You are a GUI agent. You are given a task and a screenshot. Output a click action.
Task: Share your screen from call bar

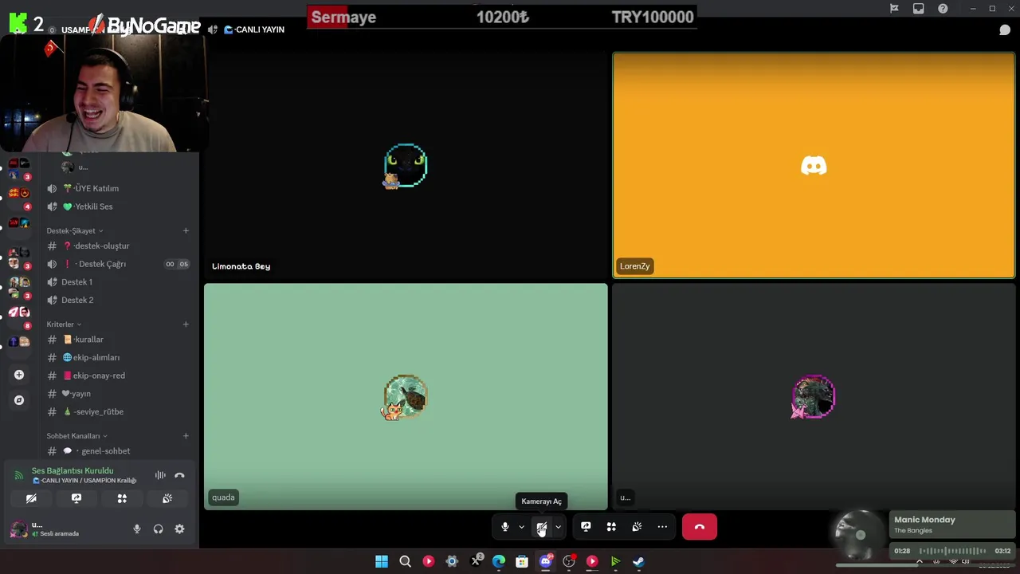pyautogui.click(x=586, y=527)
